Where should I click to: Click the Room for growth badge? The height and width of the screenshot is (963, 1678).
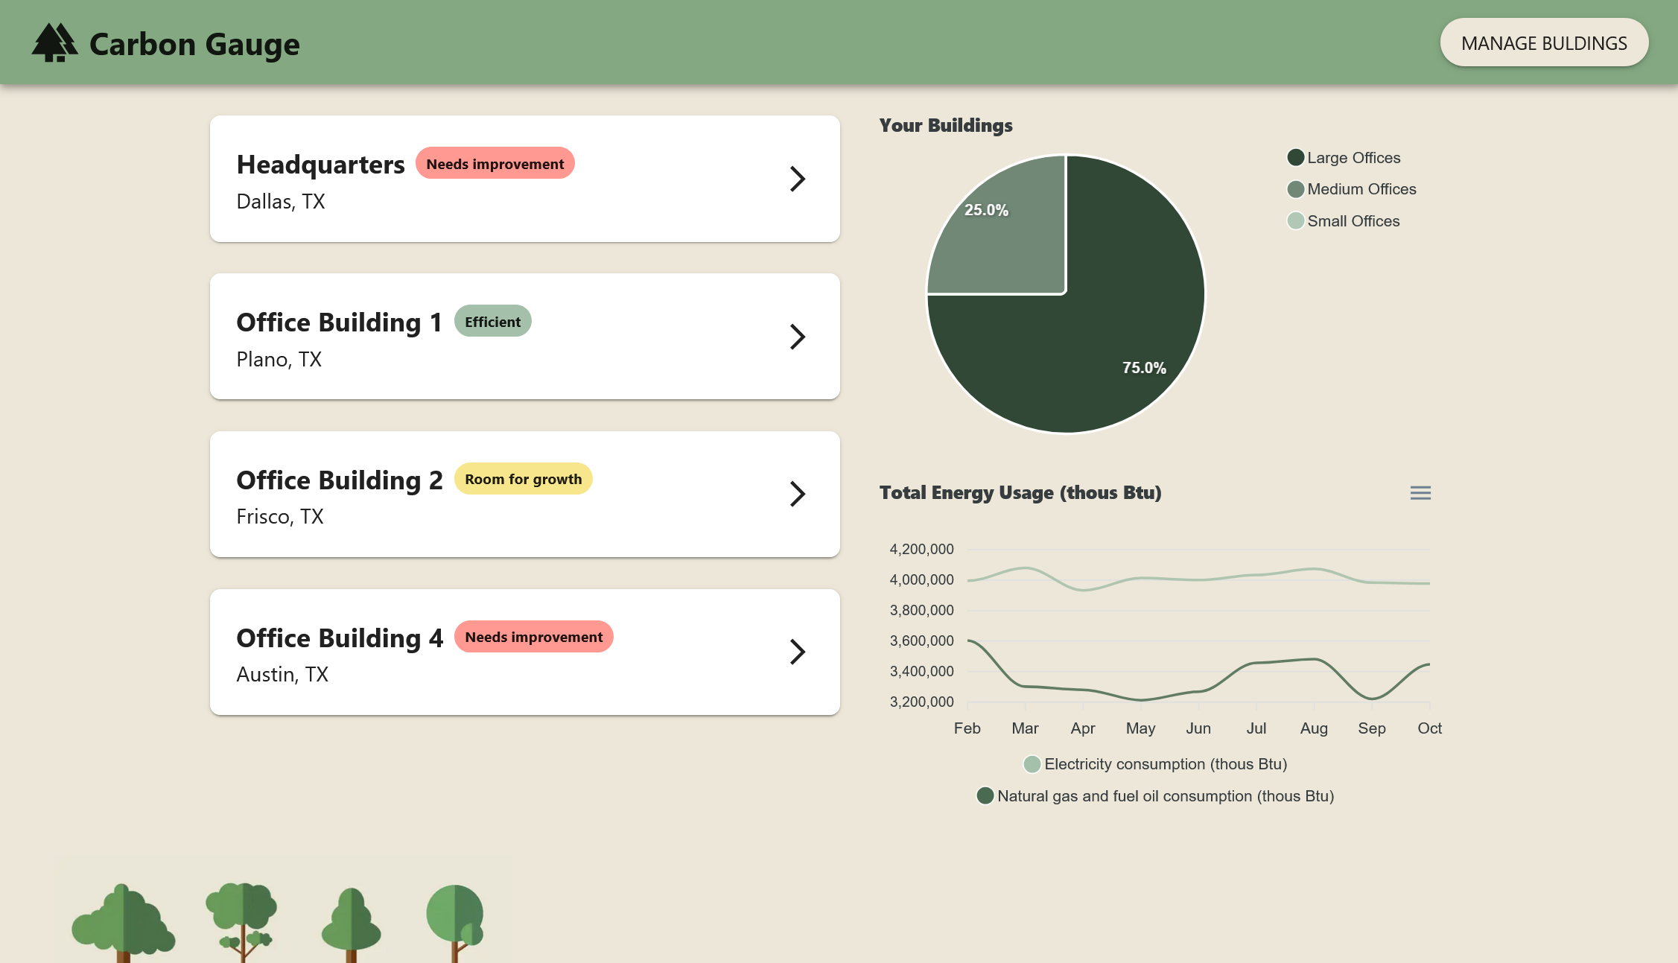tap(523, 479)
